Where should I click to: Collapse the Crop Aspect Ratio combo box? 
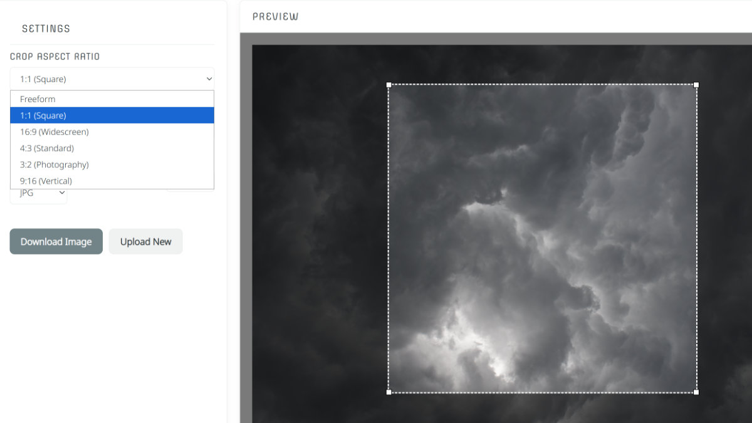click(112, 79)
